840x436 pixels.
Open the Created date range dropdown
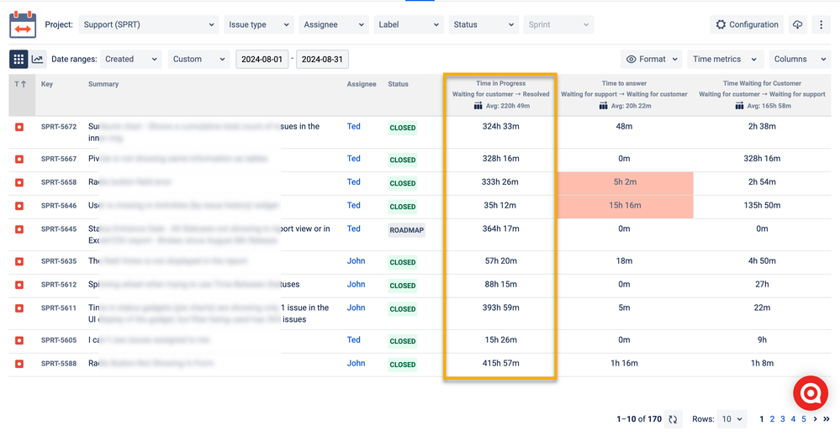point(131,60)
